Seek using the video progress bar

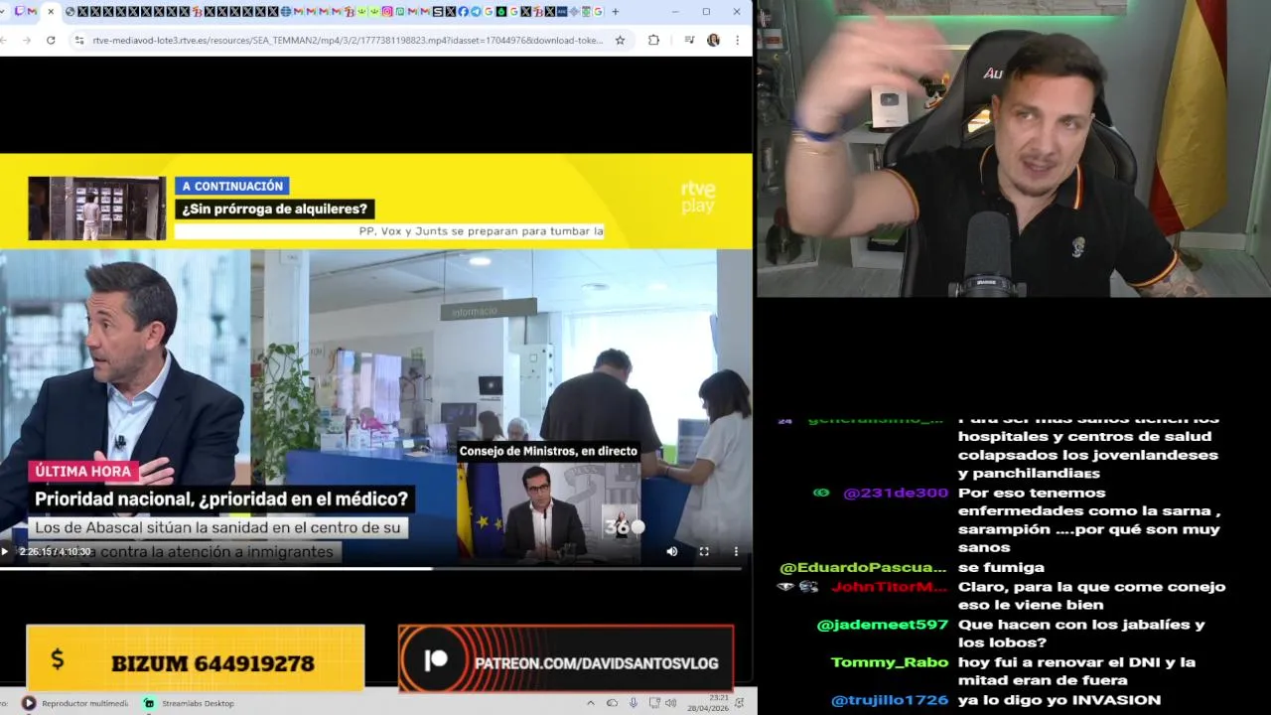point(370,568)
